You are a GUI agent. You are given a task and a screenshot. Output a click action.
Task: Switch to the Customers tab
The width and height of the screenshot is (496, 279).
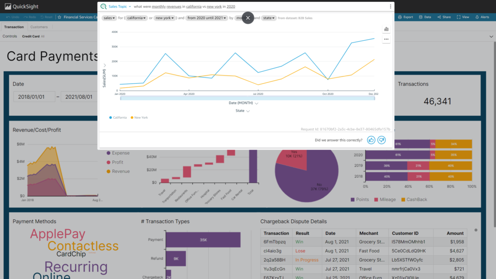[x=39, y=27]
